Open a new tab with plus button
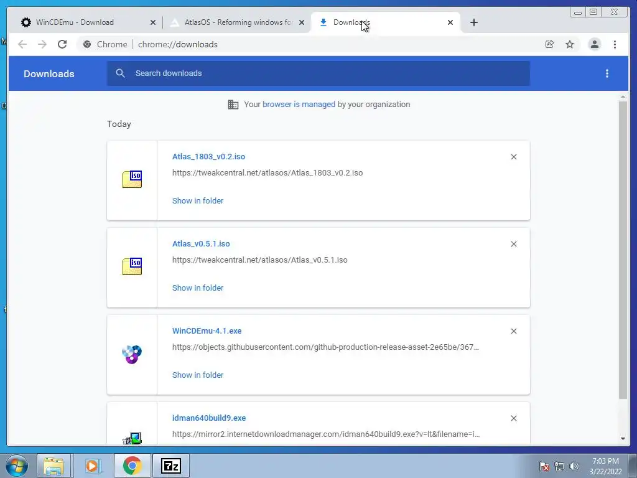637x478 pixels. coord(473,22)
